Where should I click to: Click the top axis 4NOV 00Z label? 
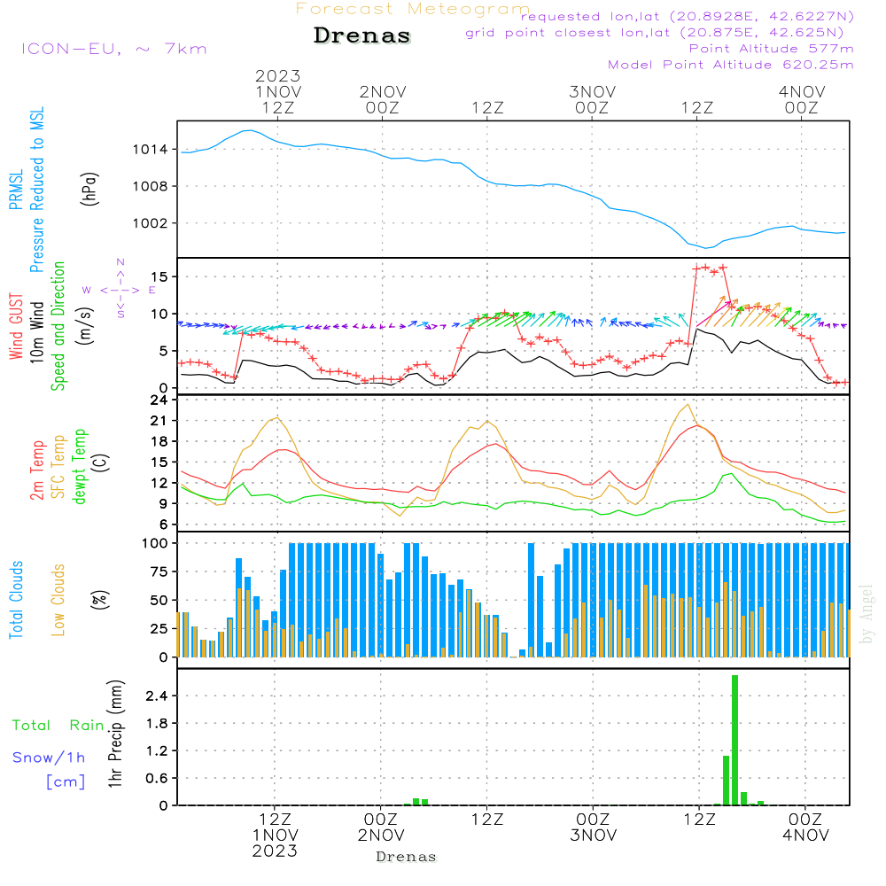pos(802,99)
